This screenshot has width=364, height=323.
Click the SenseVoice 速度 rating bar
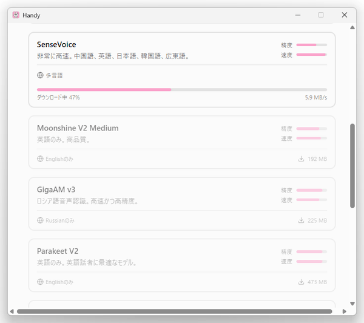tap(311, 55)
